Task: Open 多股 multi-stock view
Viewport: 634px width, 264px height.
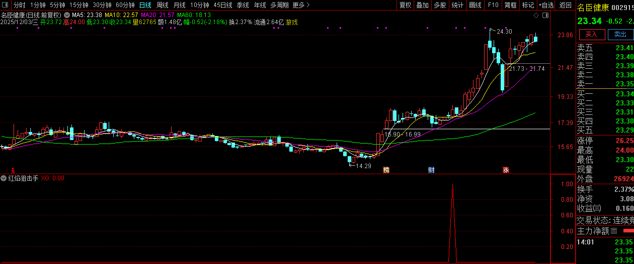Action: pyautogui.click(x=440, y=5)
